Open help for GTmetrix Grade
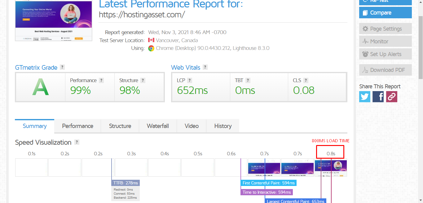 click(62, 67)
